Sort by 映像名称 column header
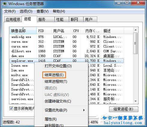Viewport: 147px width, 127px height. tap(23, 31)
